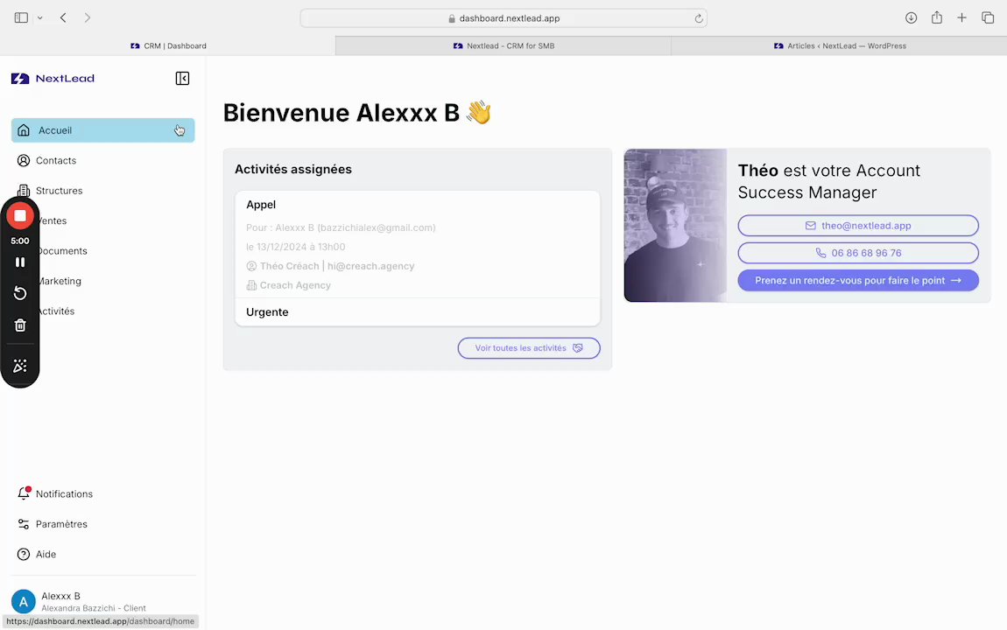Click the Alexxx B account name
1007x630 pixels.
tap(61, 596)
